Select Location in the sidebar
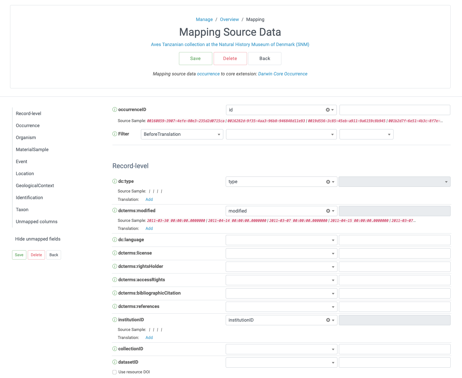Screen dimensions: 462x378 pos(25,173)
